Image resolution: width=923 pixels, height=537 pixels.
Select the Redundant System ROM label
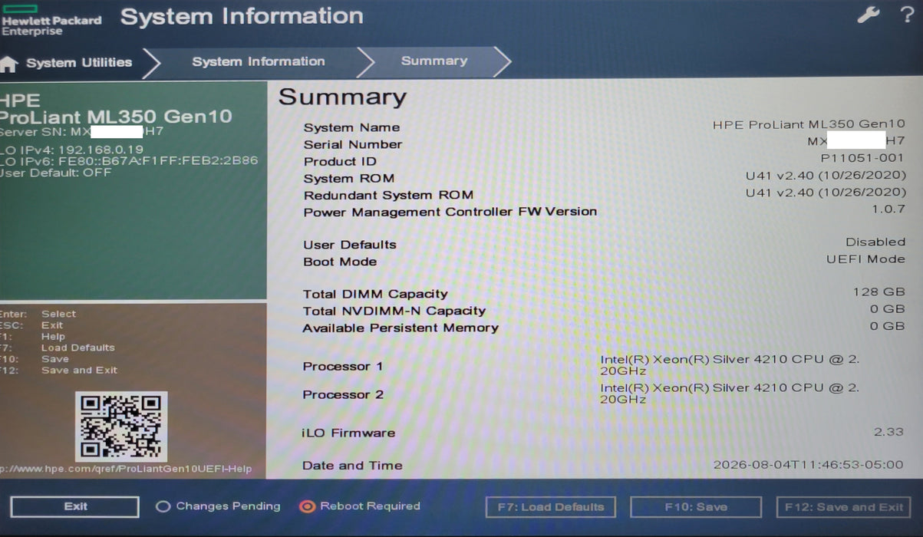point(388,195)
